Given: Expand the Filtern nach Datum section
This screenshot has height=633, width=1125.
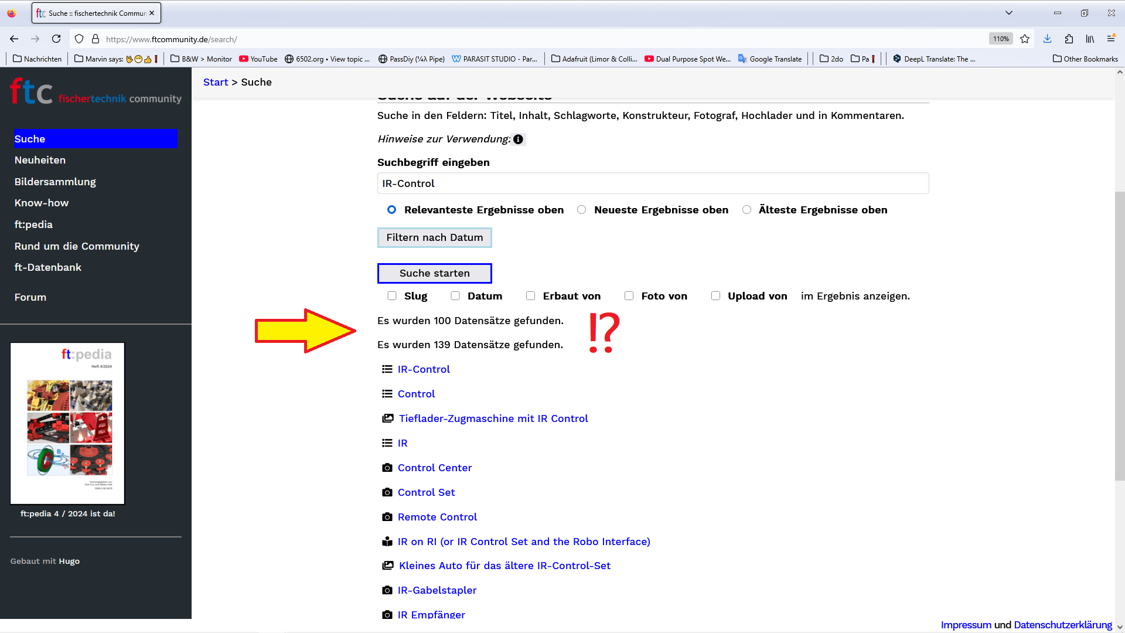Looking at the screenshot, I should pyautogui.click(x=434, y=237).
